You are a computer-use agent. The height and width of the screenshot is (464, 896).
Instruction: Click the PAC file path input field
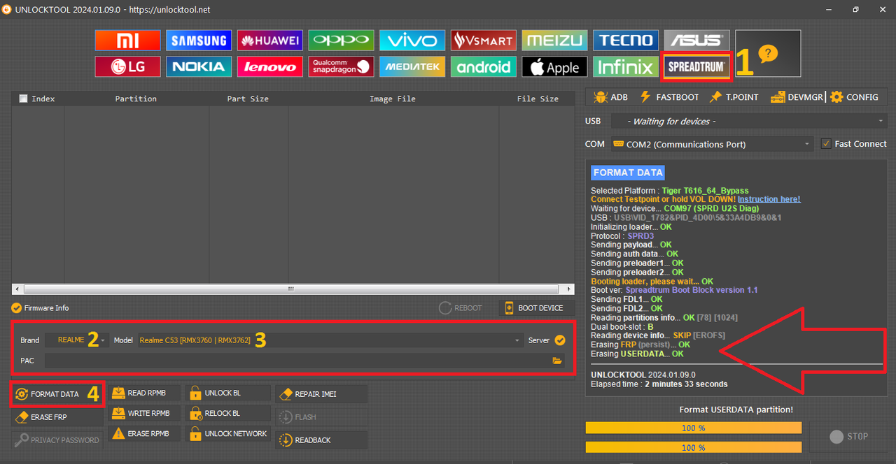[x=297, y=361]
